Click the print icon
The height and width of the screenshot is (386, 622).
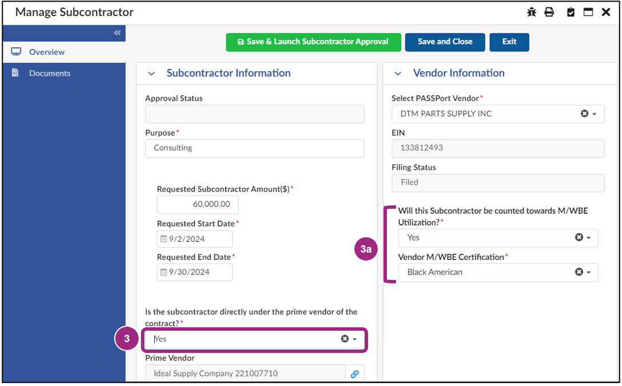(550, 11)
